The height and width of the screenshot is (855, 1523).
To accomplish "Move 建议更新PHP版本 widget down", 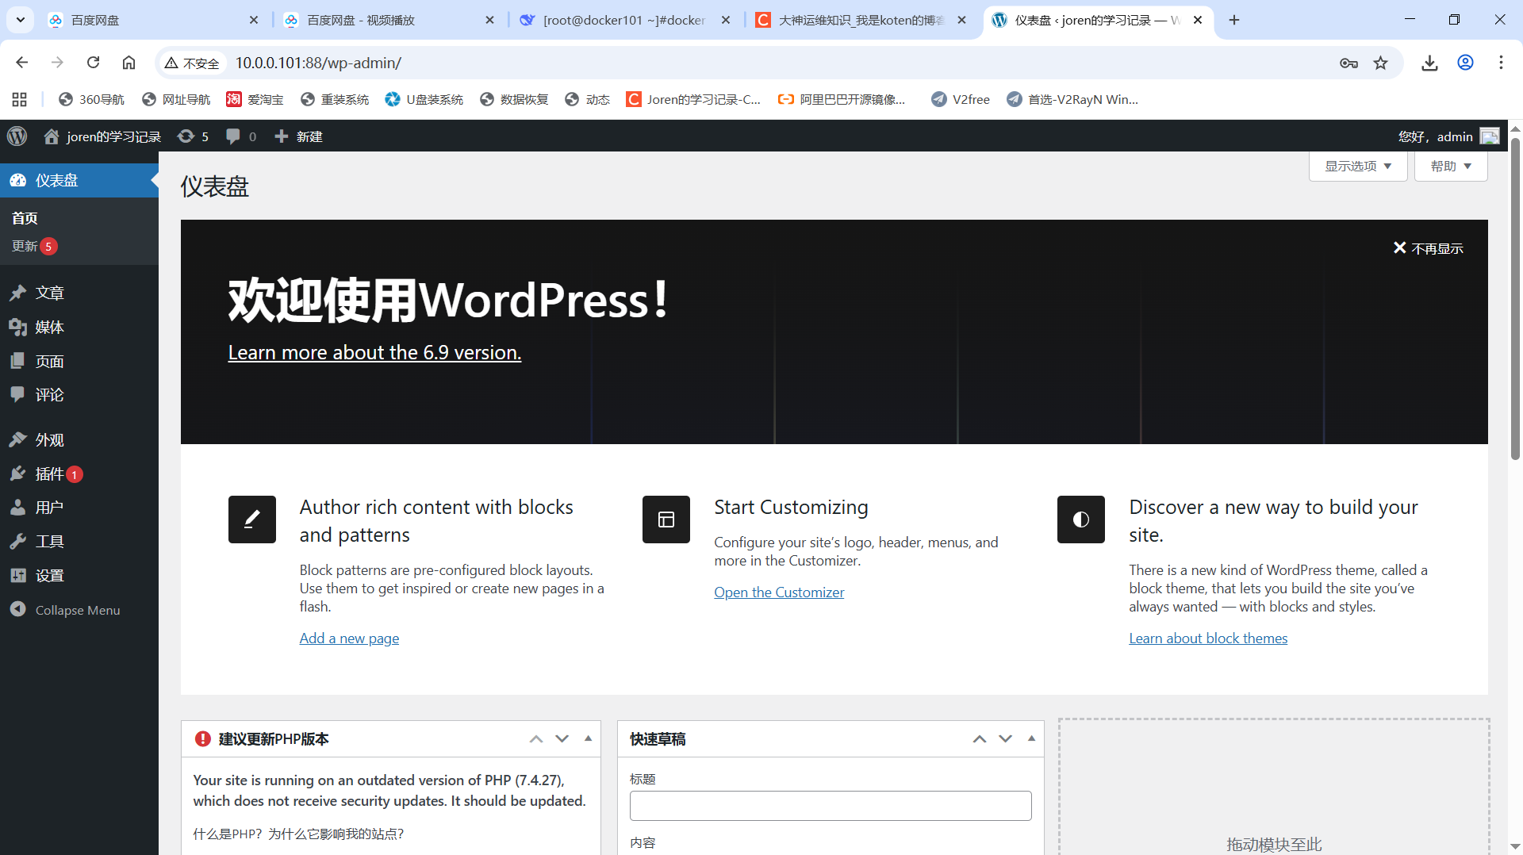I will click(x=562, y=738).
